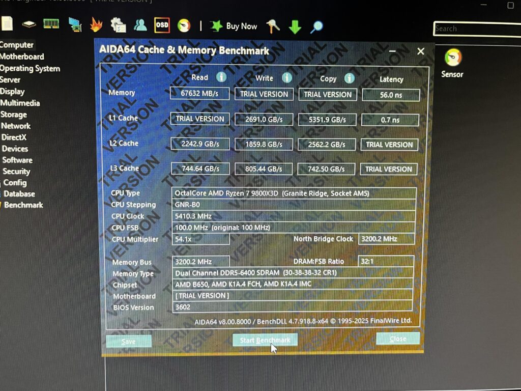521x391 pixels.
Task: Minimize the Cache & Memory Benchmark dialog
Action: point(392,51)
